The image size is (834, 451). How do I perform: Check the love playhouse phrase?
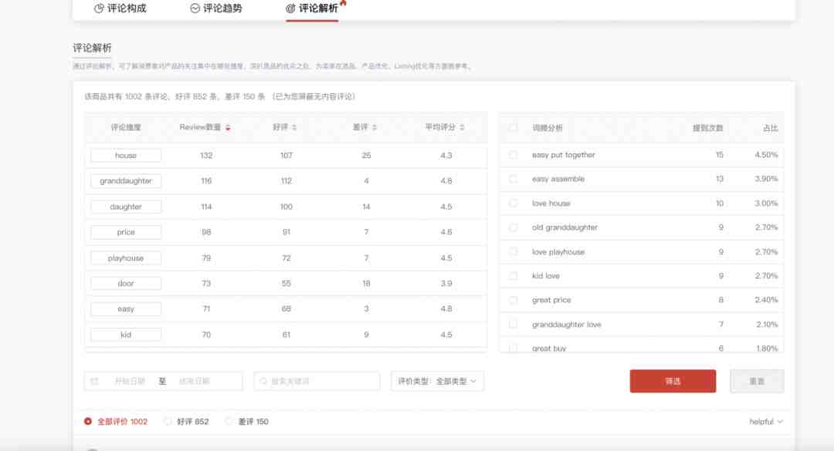(x=514, y=251)
